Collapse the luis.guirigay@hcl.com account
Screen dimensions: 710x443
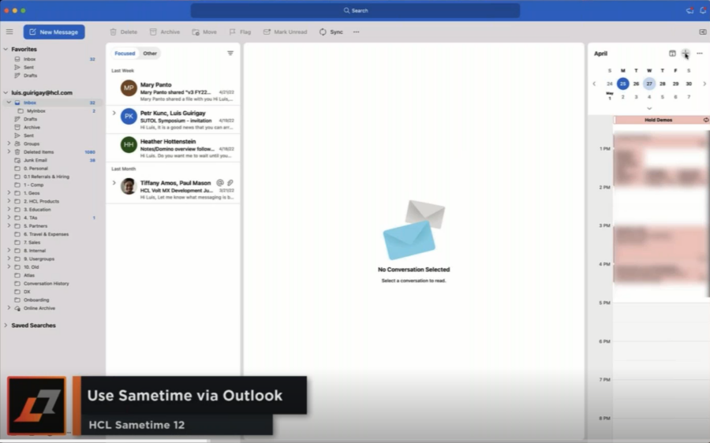click(x=6, y=93)
